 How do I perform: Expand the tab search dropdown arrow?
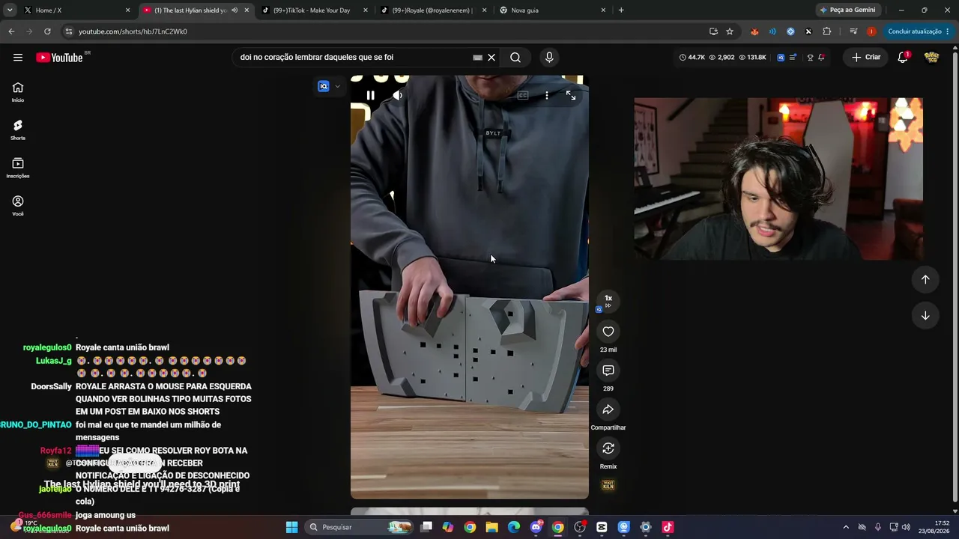pos(10,10)
